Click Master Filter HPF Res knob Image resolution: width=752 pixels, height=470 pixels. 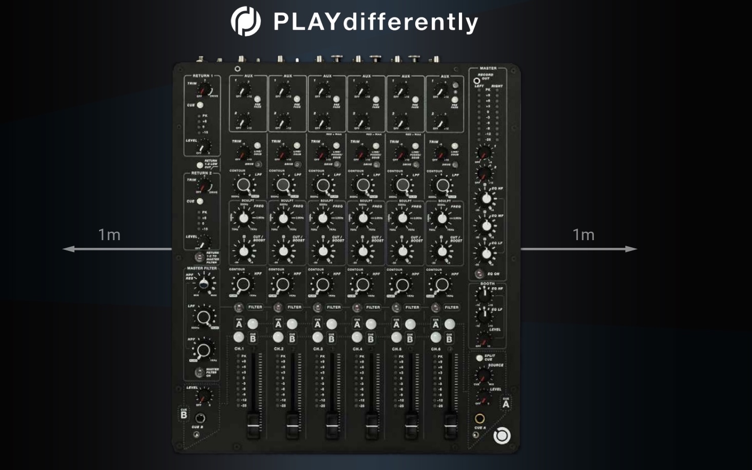point(204,283)
